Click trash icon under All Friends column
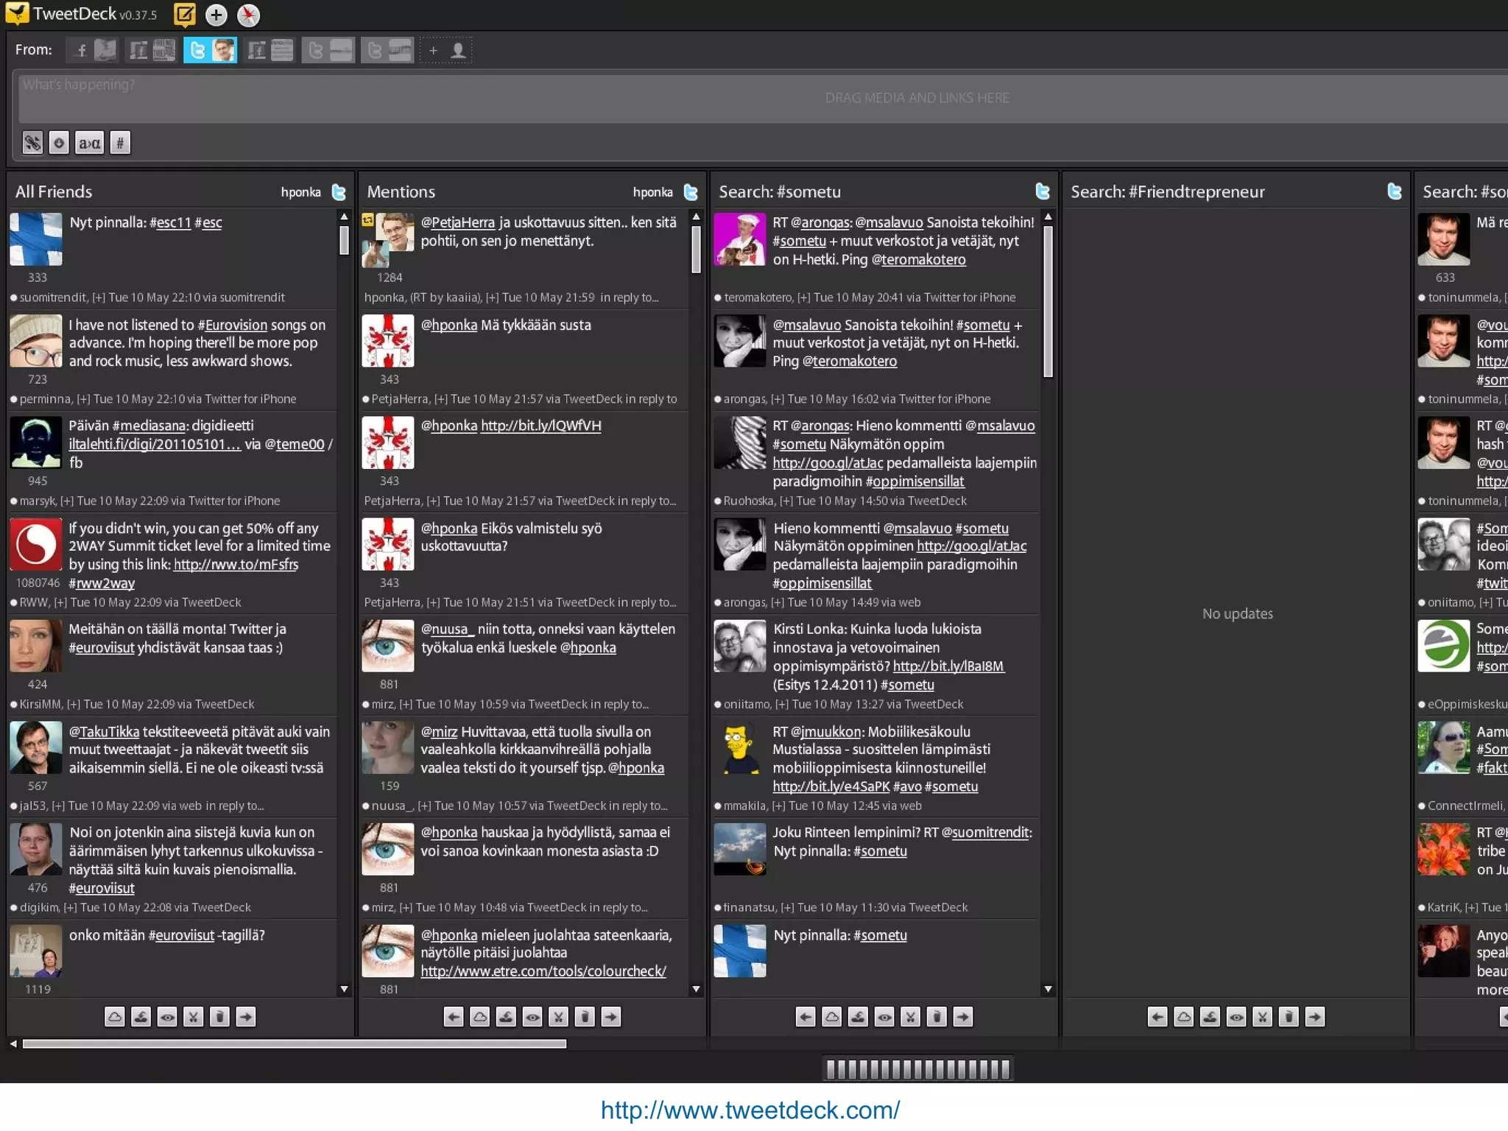The width and height of the screenshot is (1508, 1131). tap(219, 1017)
